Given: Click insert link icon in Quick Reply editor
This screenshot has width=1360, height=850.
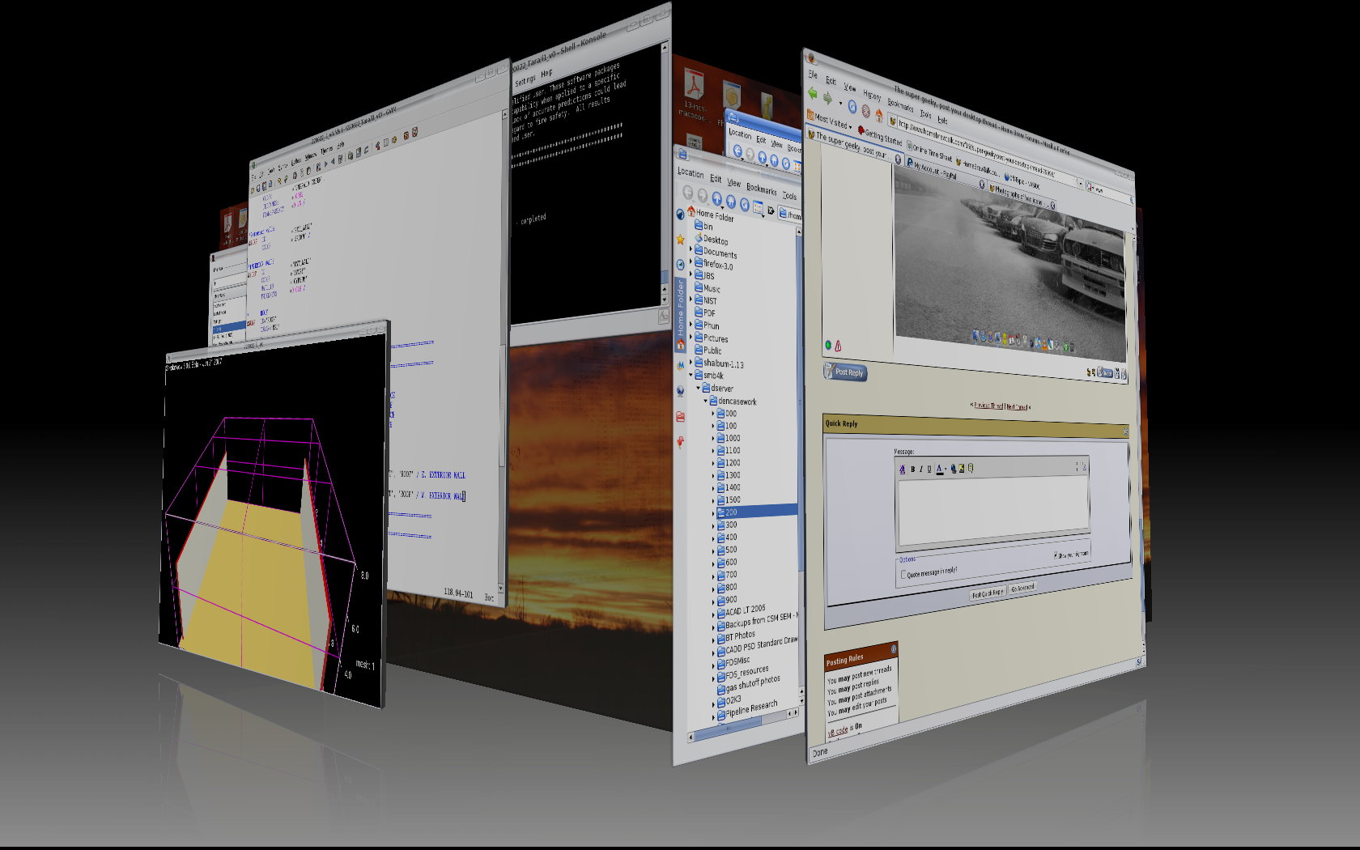Looking at the screenshot, I should (954, 469).
